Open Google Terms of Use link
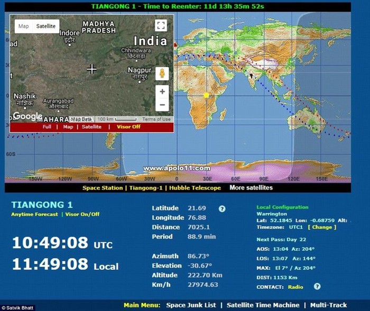The height and width of the screenshot is (311, 370). (156, 119)
